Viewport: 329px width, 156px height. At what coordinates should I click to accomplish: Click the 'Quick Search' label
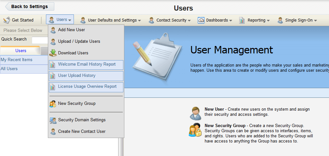(14, 39)
